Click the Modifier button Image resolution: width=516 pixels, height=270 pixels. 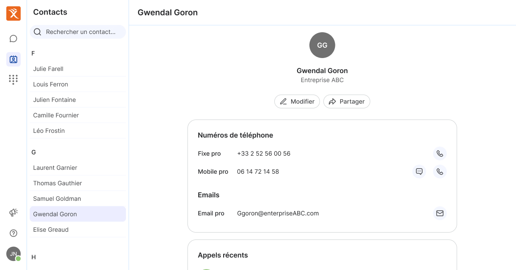click(297, 101)
